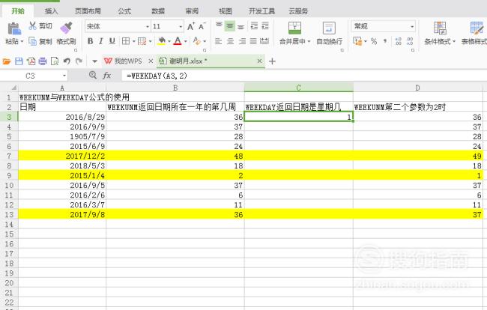
Task: Toggle align text left
Action: (219, 41)
